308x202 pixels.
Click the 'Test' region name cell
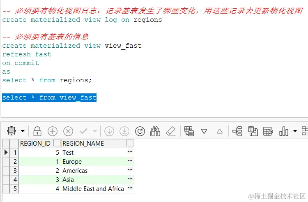(98, 153)
